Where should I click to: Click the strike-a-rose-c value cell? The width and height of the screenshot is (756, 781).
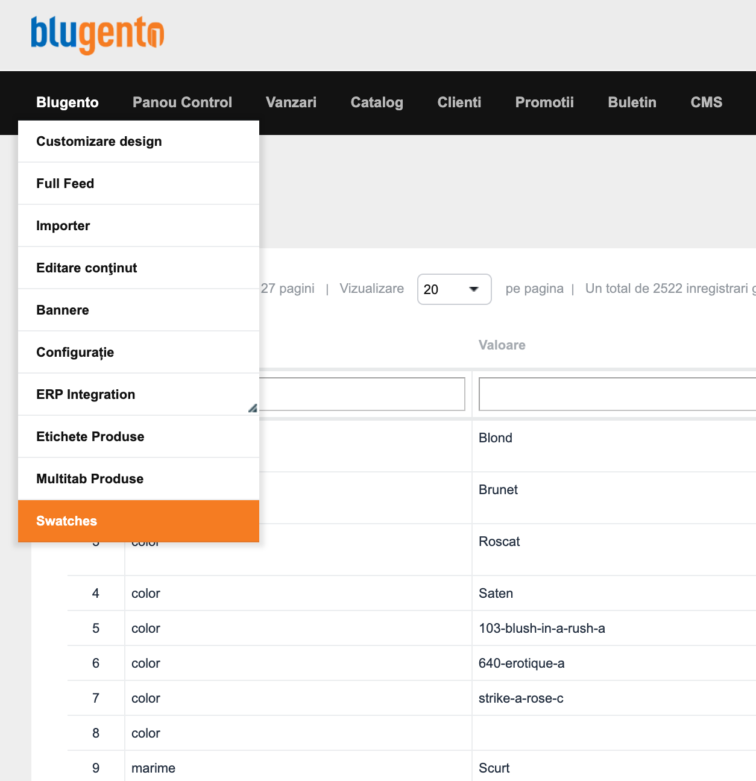[x=614, y=698]
